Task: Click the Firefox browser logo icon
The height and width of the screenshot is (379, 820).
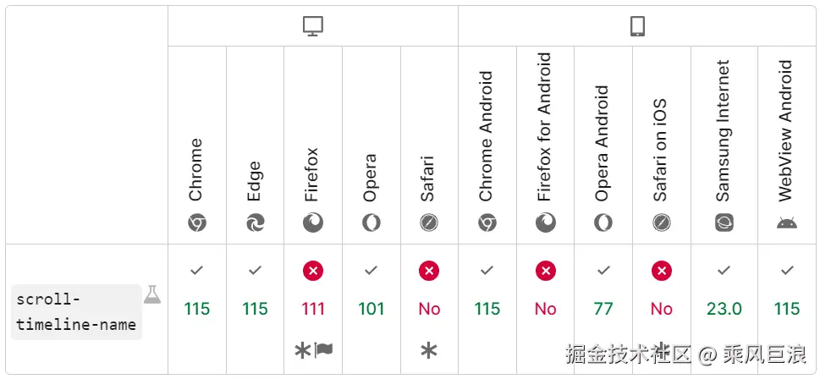Action: click(x=313, y=223)
